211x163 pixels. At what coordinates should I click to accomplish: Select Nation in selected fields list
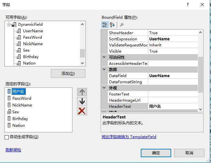[18, 126]
